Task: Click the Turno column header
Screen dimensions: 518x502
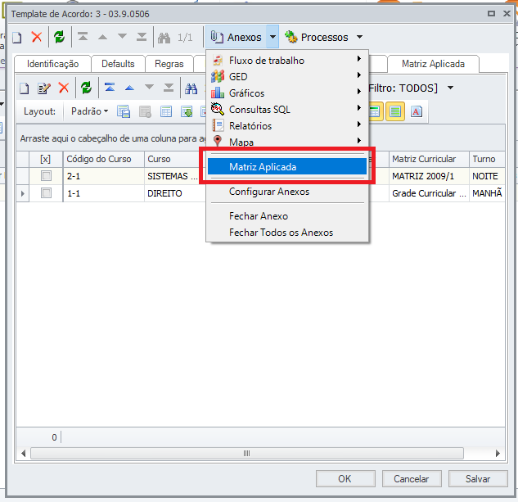Action: pyautogui.click(x=487, y=159)
